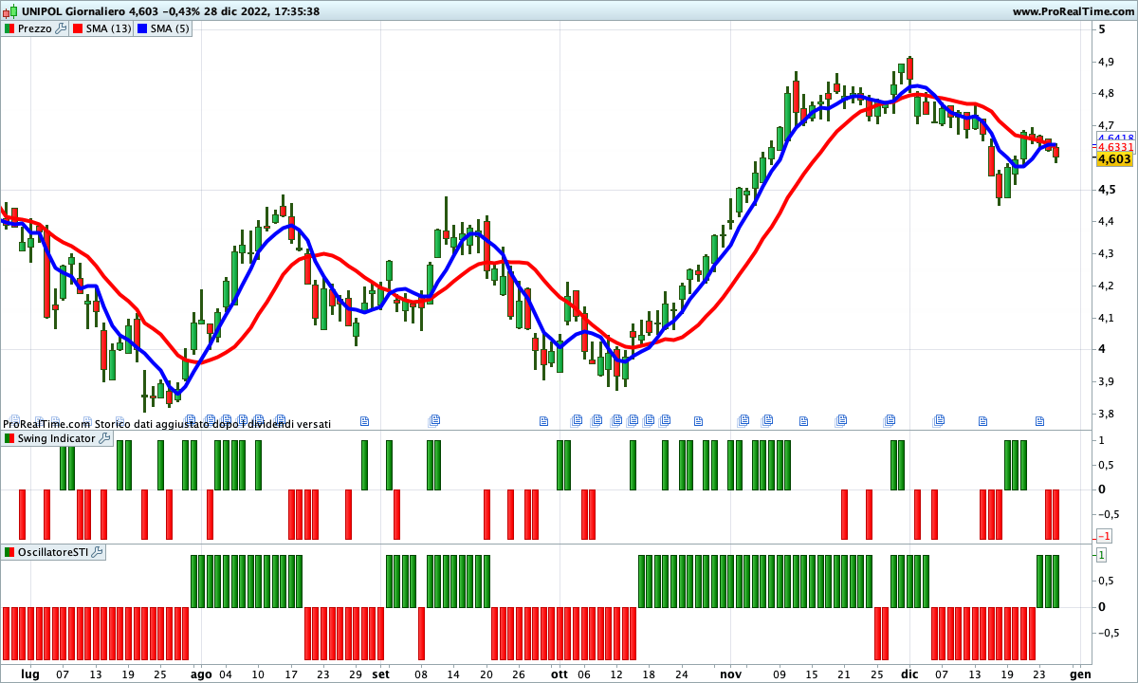Open the rightmost news document icon
Screen dimensions: 1138x683
(x=1039, y=420)
